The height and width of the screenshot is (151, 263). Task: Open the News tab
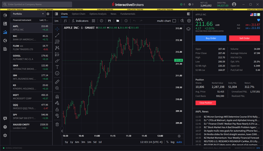click(x=113, y=14)
